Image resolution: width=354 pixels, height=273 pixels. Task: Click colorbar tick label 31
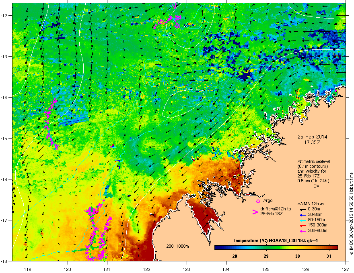click(x=329, y=256)
